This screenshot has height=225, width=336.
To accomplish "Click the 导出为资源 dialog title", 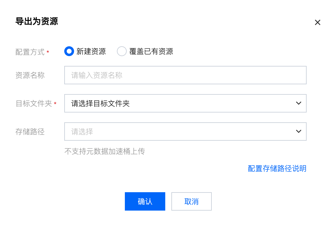I will tap(37, 21).
